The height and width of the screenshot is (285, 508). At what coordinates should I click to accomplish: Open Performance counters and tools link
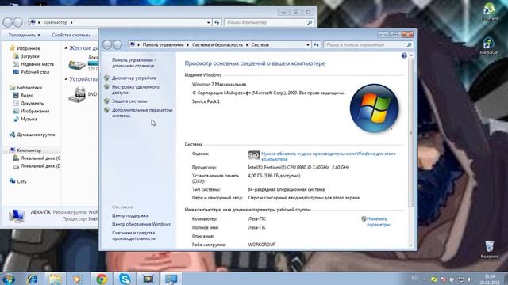tap(133, 236)
